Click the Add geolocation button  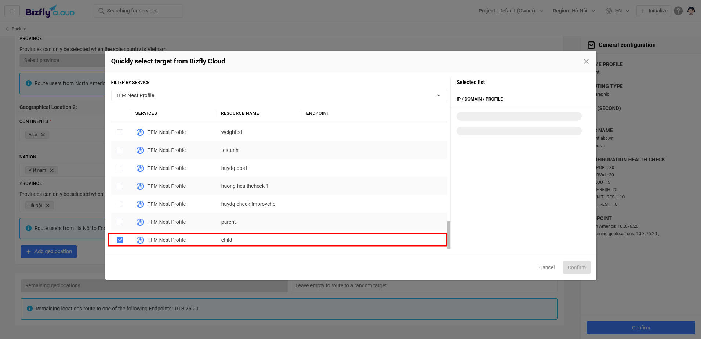49,252
